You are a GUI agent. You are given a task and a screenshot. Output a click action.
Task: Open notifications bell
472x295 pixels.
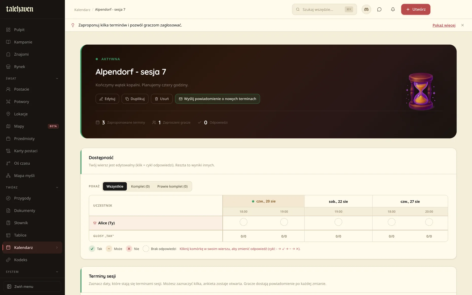[393, 9]
